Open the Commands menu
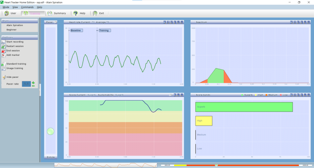 (27, 7)
